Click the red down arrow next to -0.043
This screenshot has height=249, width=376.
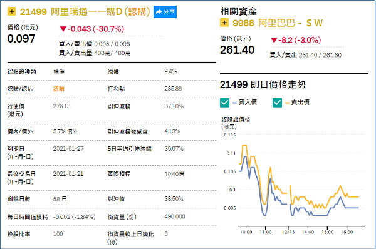point(63,29)
